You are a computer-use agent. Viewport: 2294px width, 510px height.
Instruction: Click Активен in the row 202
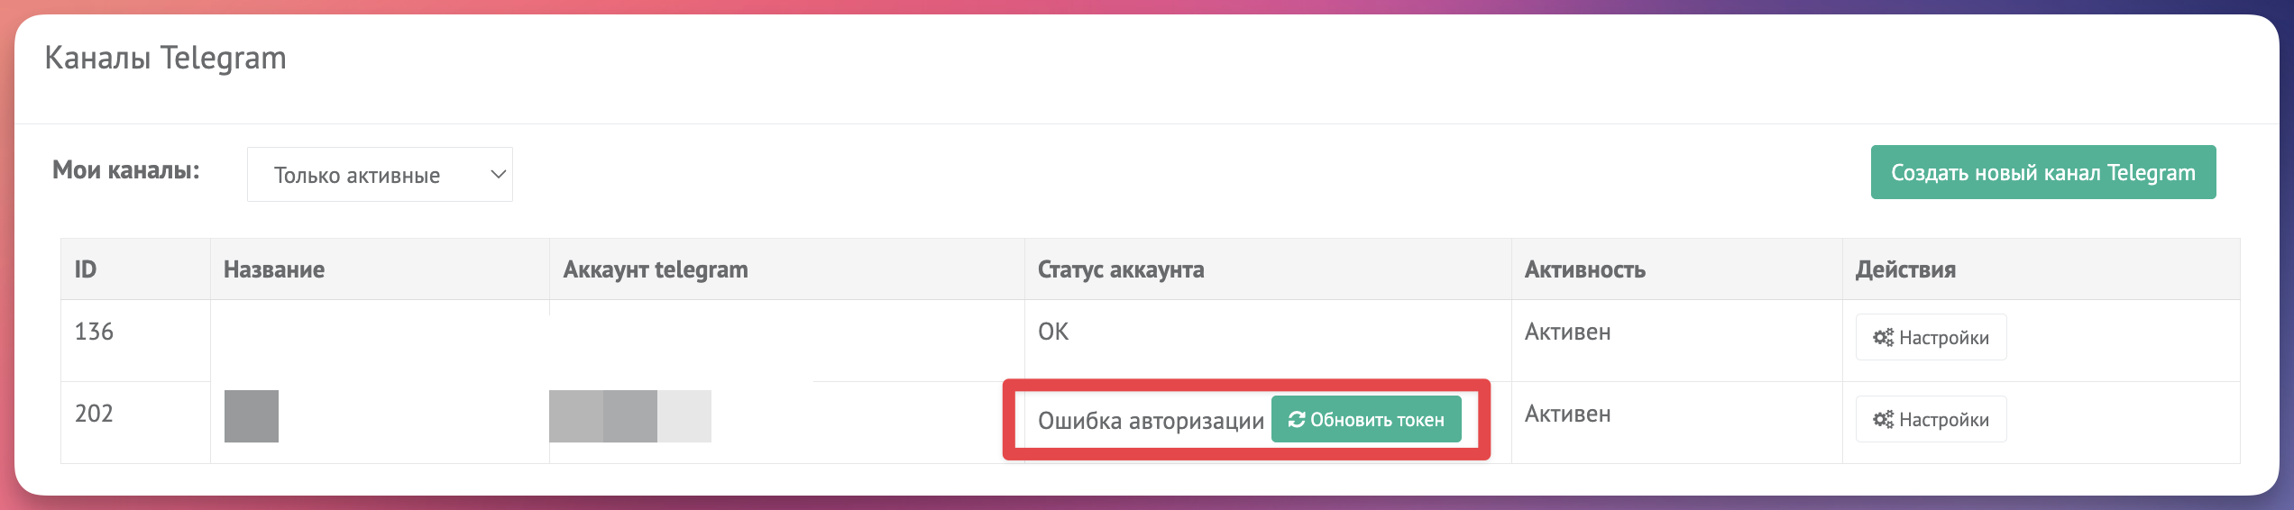(x=1567, y=414)
